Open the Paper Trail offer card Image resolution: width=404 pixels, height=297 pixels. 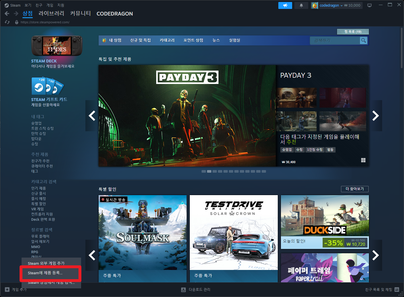coord(325,268)
